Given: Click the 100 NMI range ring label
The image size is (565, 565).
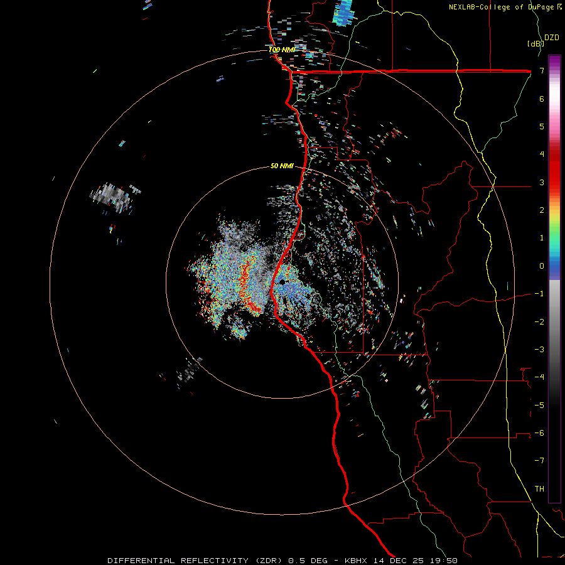Looking at the screenshot, I should pyautogui.click(x=282, y=50).
